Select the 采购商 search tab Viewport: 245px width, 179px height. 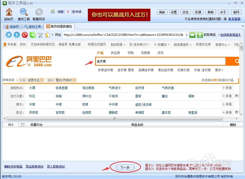tap(145, 53)
